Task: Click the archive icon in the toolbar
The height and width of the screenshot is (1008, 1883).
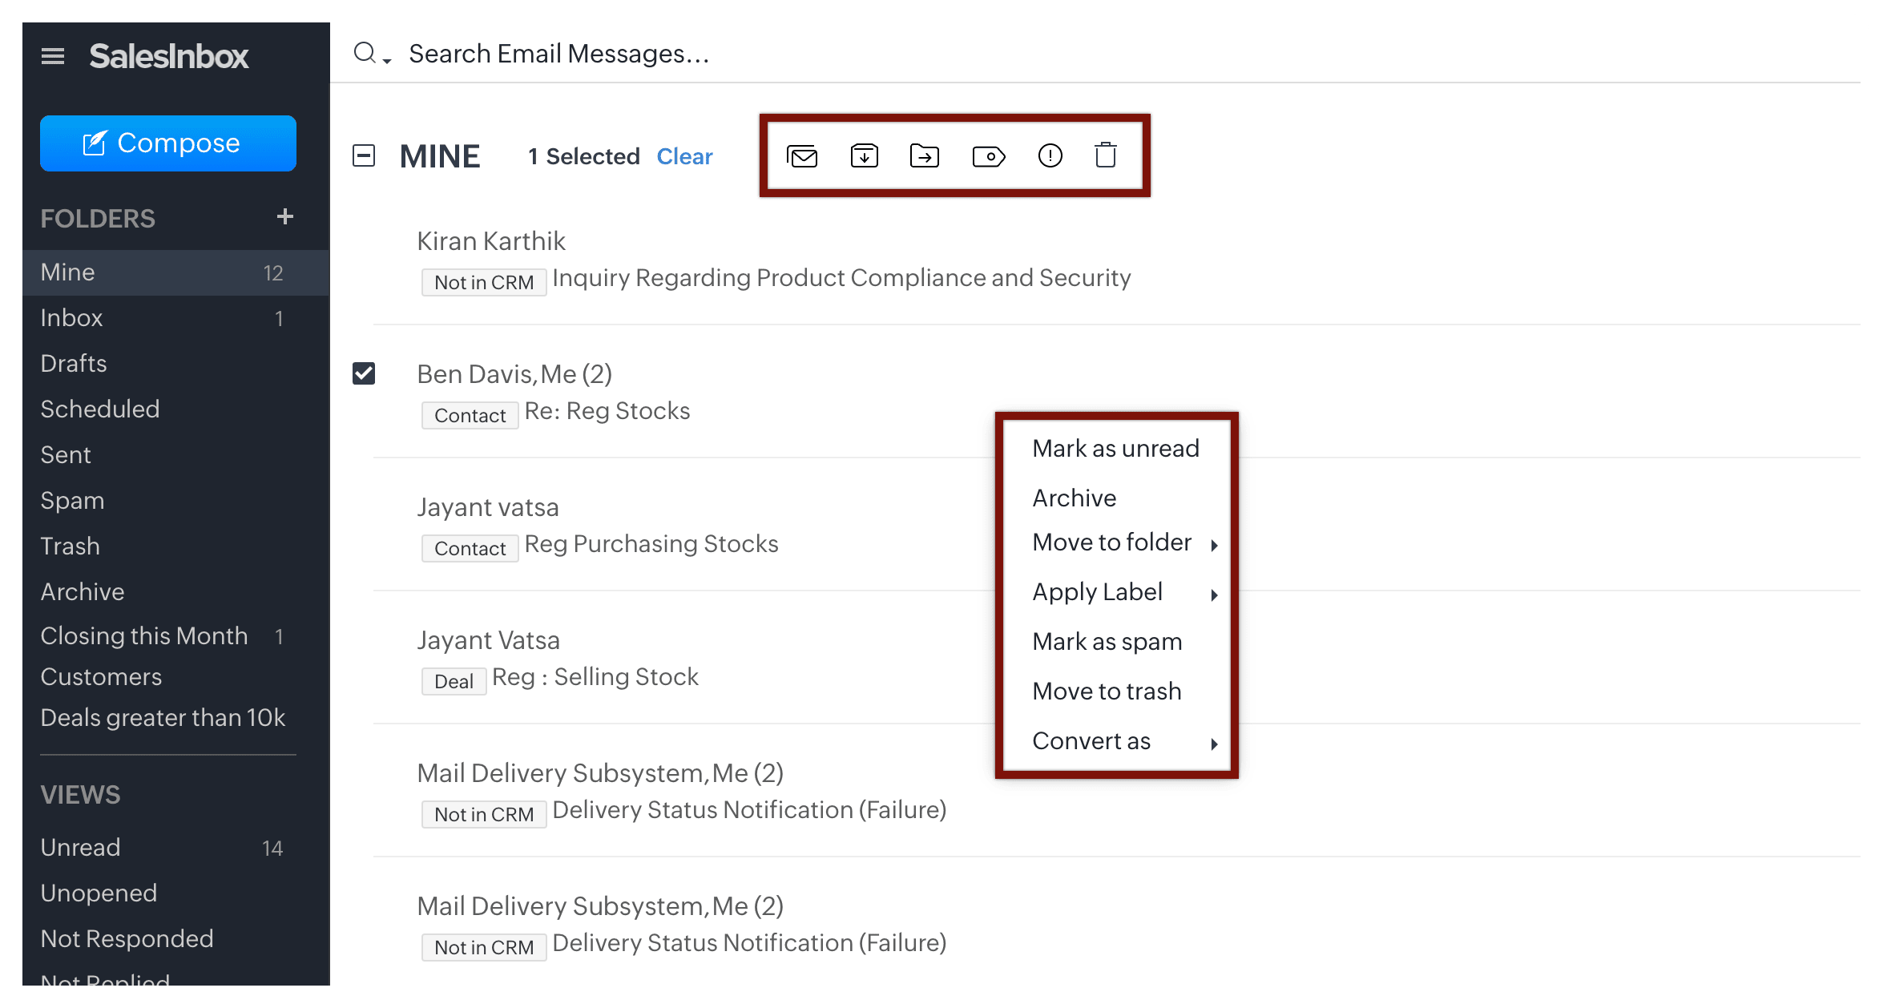Action: point(864,155)
